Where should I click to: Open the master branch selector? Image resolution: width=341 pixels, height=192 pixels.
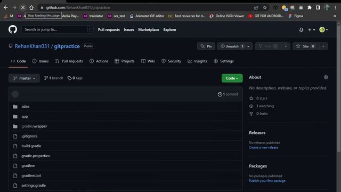point(24,78)
